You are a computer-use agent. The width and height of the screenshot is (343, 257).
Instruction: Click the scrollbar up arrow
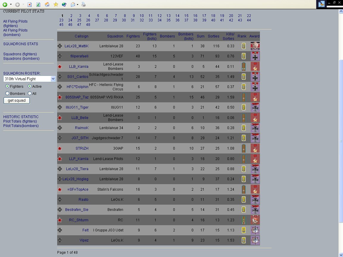(x=341, y=11)
